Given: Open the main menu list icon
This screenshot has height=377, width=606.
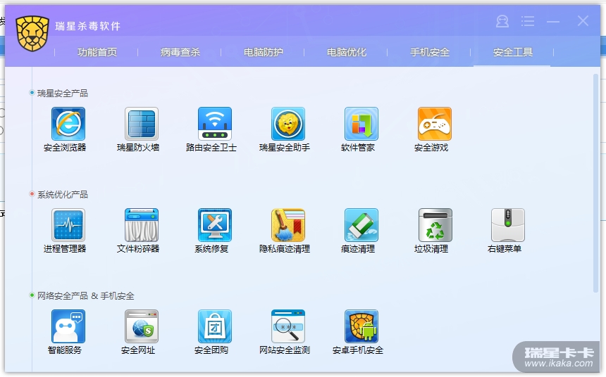Looking at the screenshot, I should [x=528, y=21].
